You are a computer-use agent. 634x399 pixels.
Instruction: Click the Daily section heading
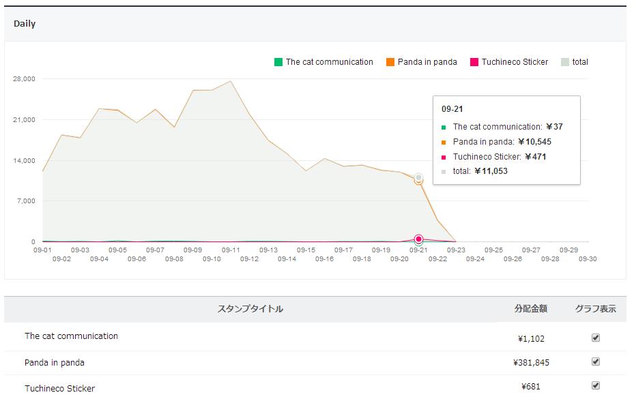coord(25,24)
